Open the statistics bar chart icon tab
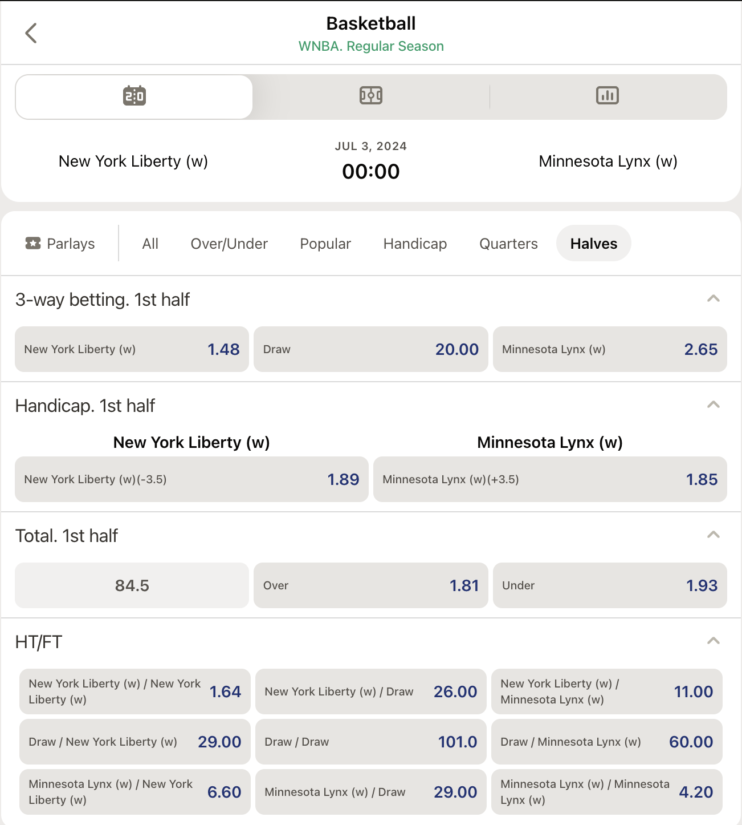Viewport: 742px width, 825px height. click(x=608, y=96)
